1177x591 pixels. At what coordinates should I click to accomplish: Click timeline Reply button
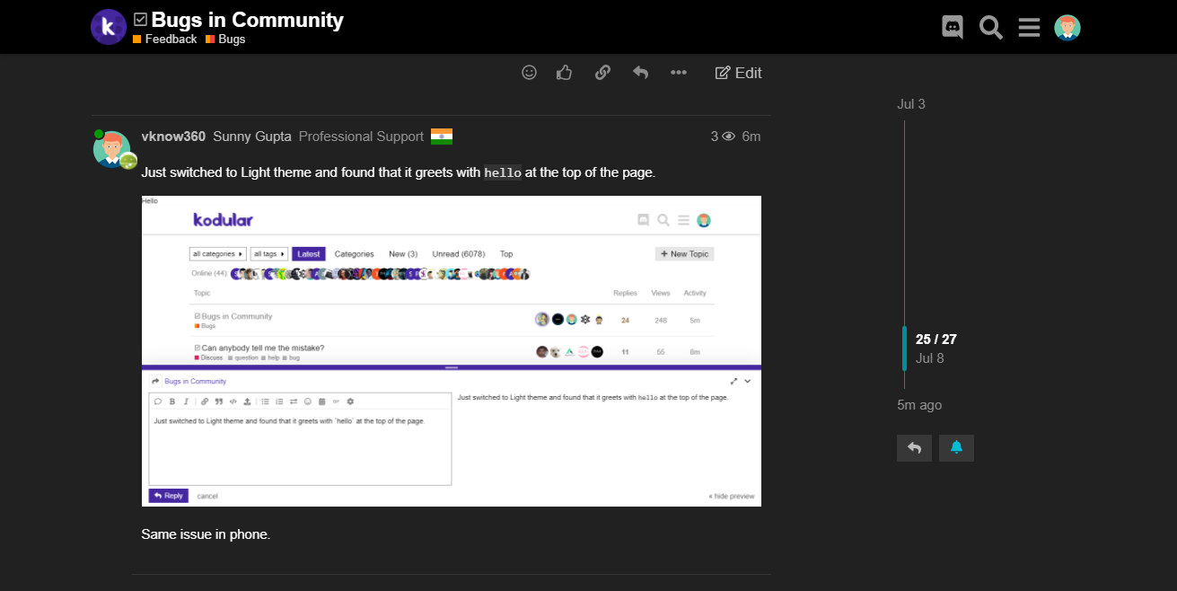point(914,447)
